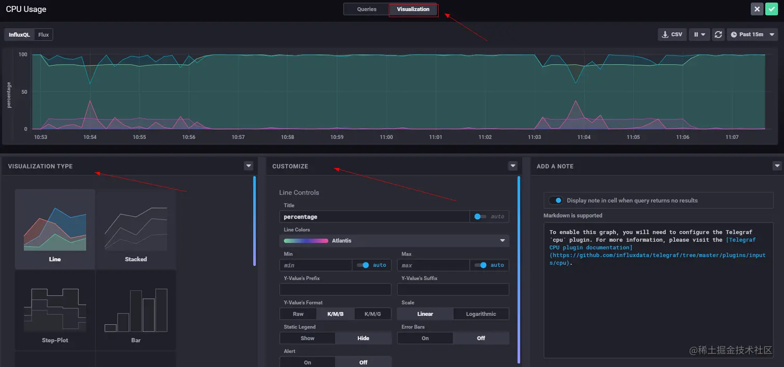The height and width of the screenshot is (367, 784).
Task: Click the Atlantis color gradient swatch
Action: pos(306,241)
